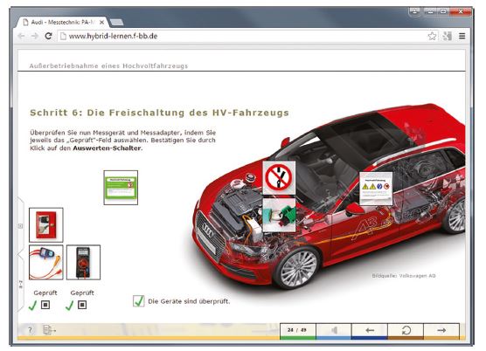This screenshot has height=351, width=486.
Task: Toggle the 'Die Geräte sind überprüft' checkbox
Action: (x=138, y=301)
